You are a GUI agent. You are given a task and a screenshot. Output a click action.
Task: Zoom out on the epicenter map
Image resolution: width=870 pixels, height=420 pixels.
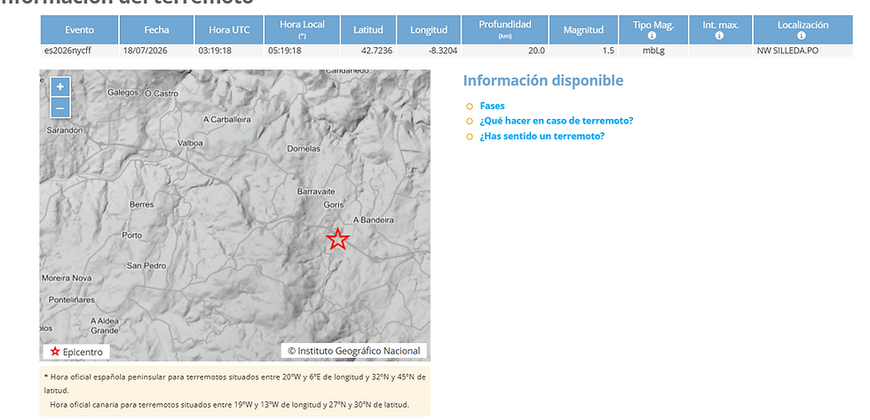pyautogui.click(x=60, y=107)
